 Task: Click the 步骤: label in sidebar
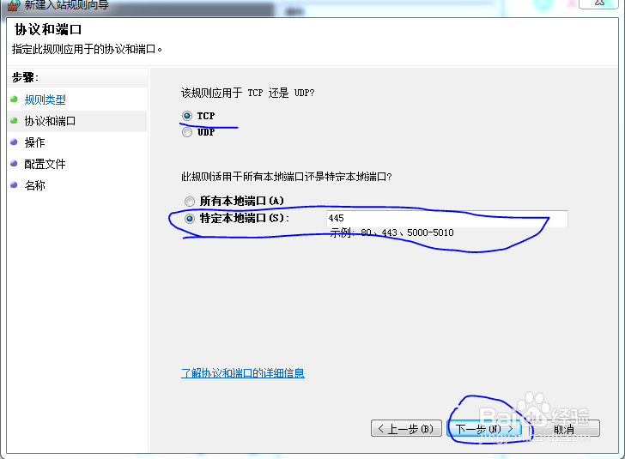pos(25,77)
